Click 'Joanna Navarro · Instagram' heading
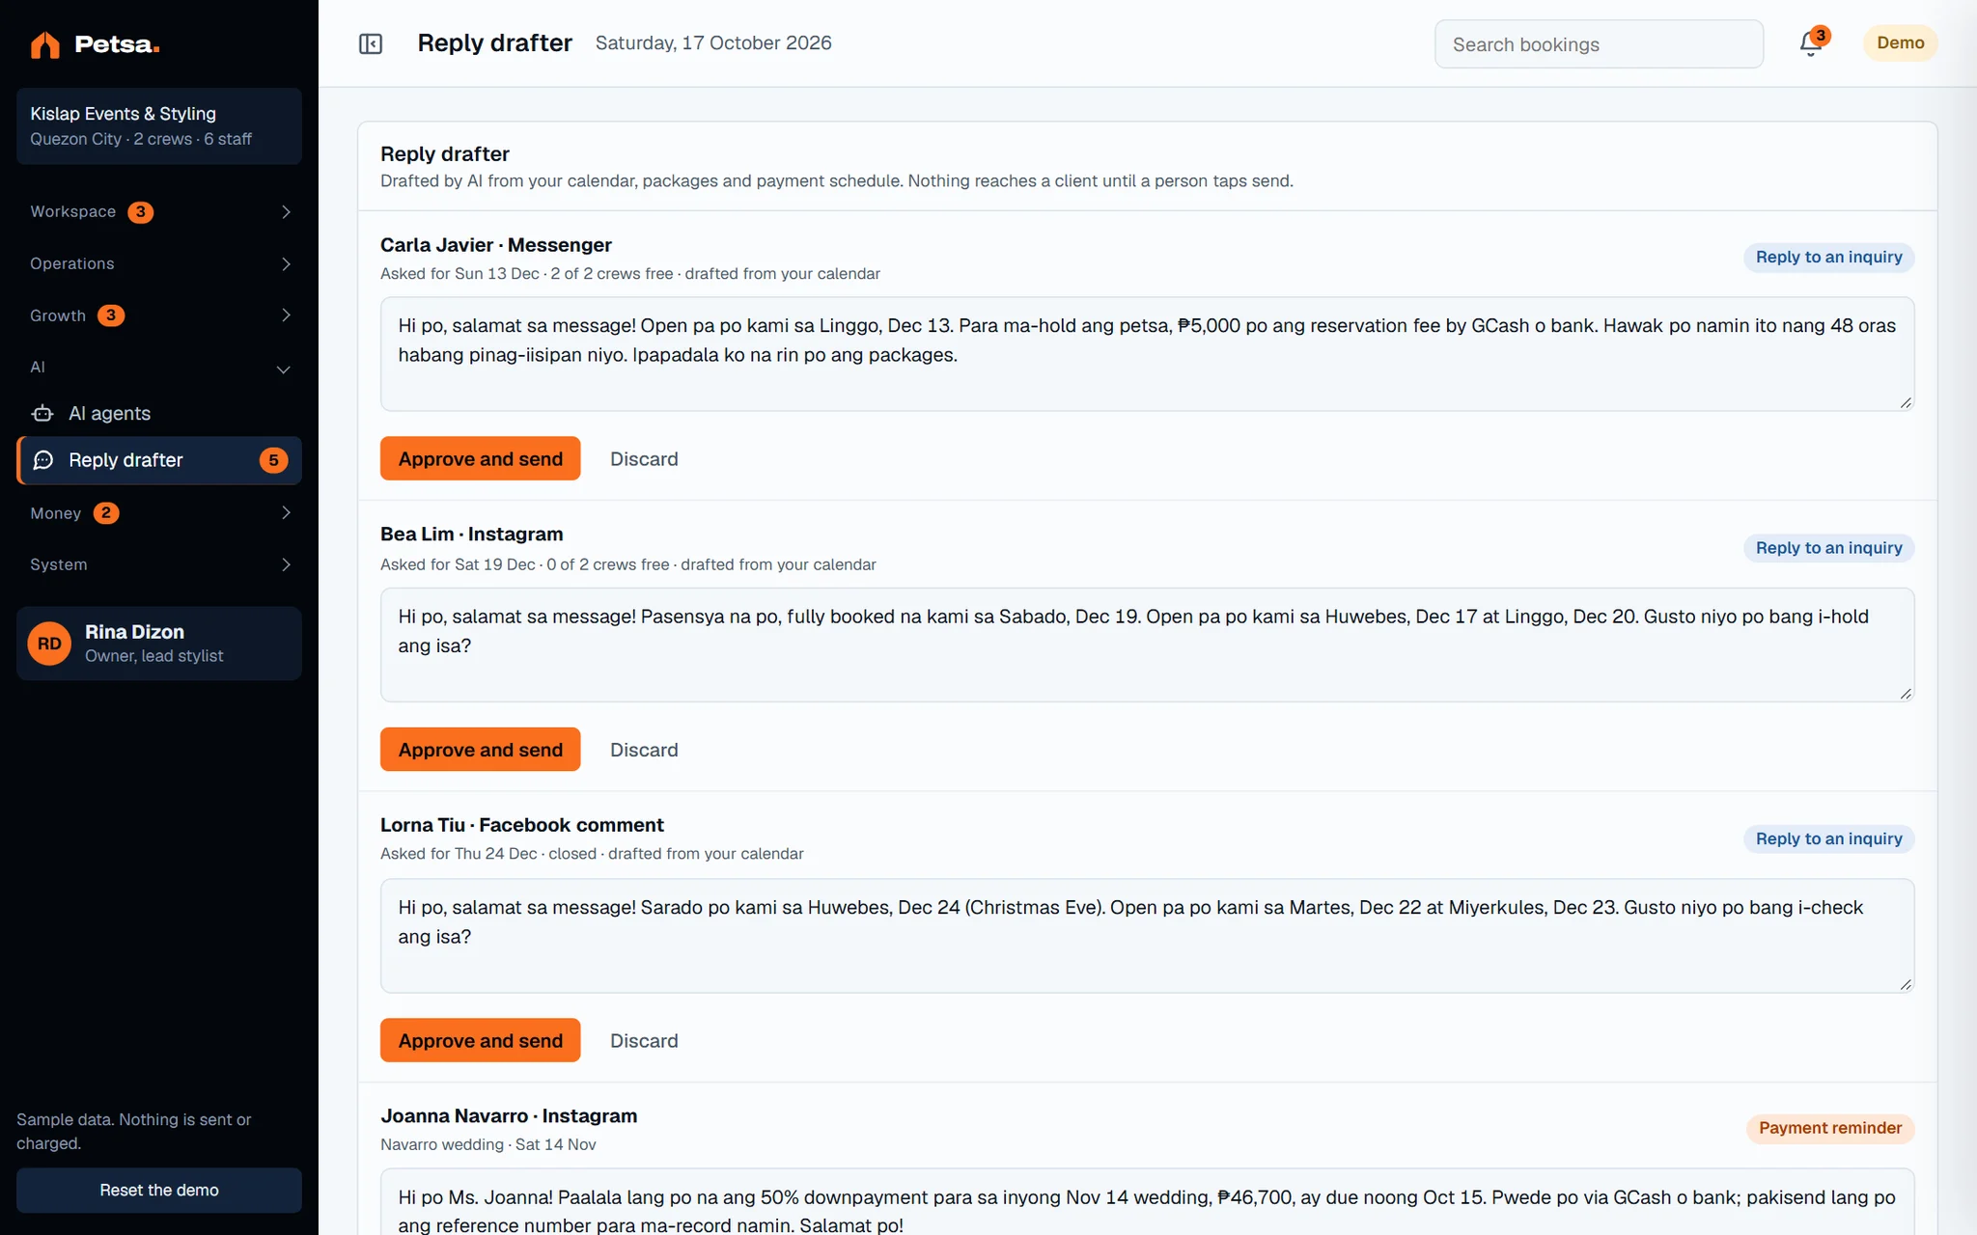This screenshot has width=1977, height=1235. 509,1115
